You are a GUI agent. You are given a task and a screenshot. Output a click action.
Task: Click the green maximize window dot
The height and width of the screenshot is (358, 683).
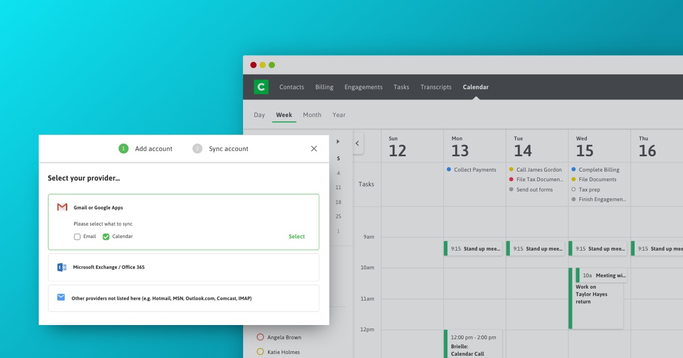(x=271, y=65)
